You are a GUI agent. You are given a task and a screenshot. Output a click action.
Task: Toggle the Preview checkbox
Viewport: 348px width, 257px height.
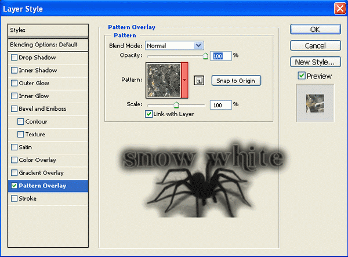pos(300,76)
